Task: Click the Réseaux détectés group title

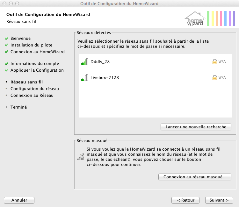Action: 94,32
